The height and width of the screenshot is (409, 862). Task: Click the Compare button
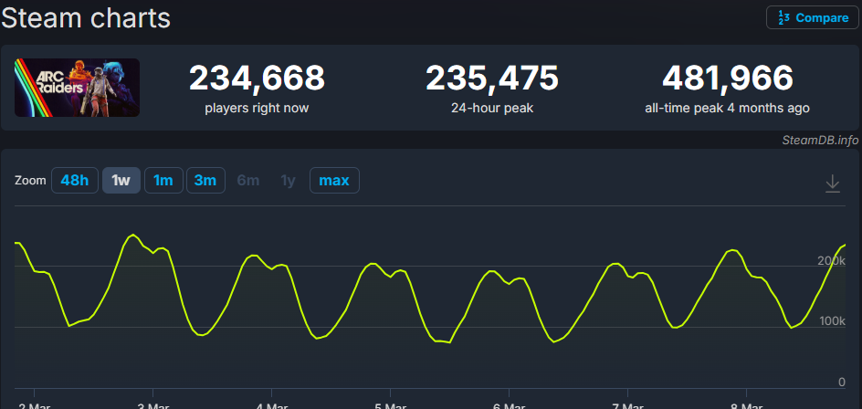[x=812, y=17]
